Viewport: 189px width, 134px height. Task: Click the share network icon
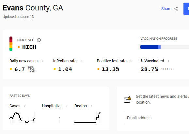point(176,9)
